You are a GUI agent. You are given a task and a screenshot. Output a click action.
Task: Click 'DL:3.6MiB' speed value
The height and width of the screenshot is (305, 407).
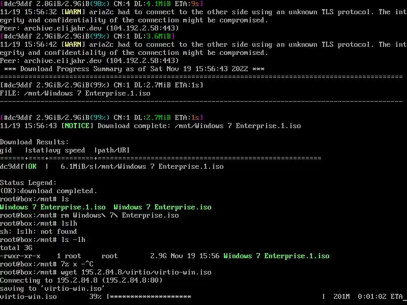[152, 36]
